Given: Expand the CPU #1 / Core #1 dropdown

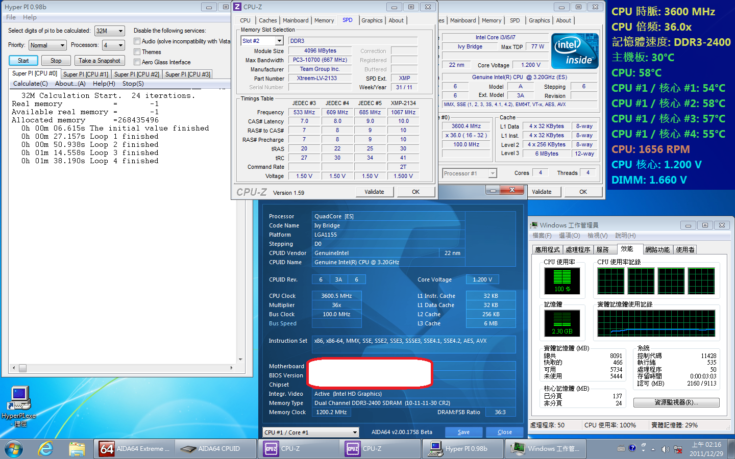Looking at the screenshot, I should (x=311, y=432).
